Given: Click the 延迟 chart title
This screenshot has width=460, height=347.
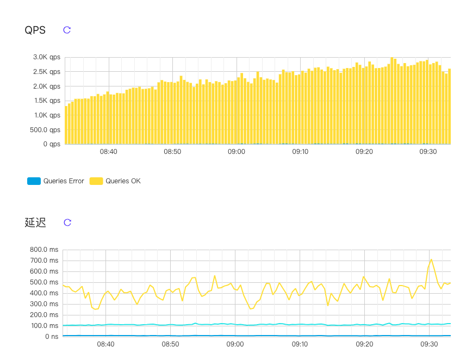Looking at the screenshot, I should tap(35, 222).
